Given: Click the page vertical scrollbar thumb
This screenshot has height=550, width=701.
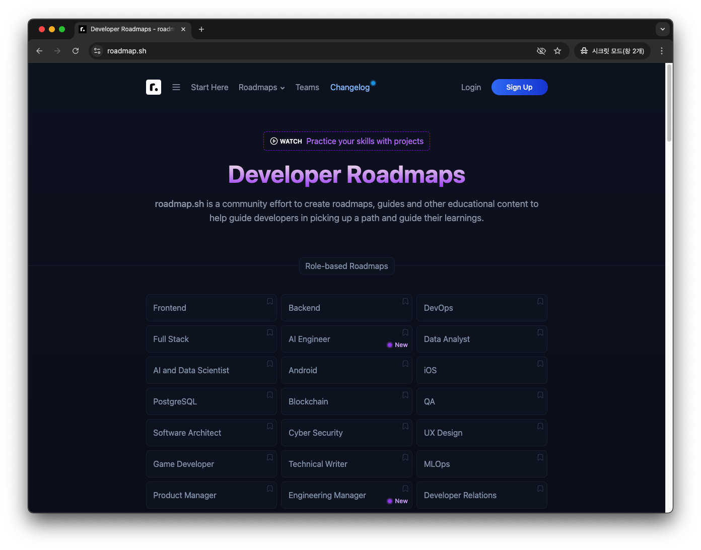Looking at the screenshot, I should [x=669, y=103].
